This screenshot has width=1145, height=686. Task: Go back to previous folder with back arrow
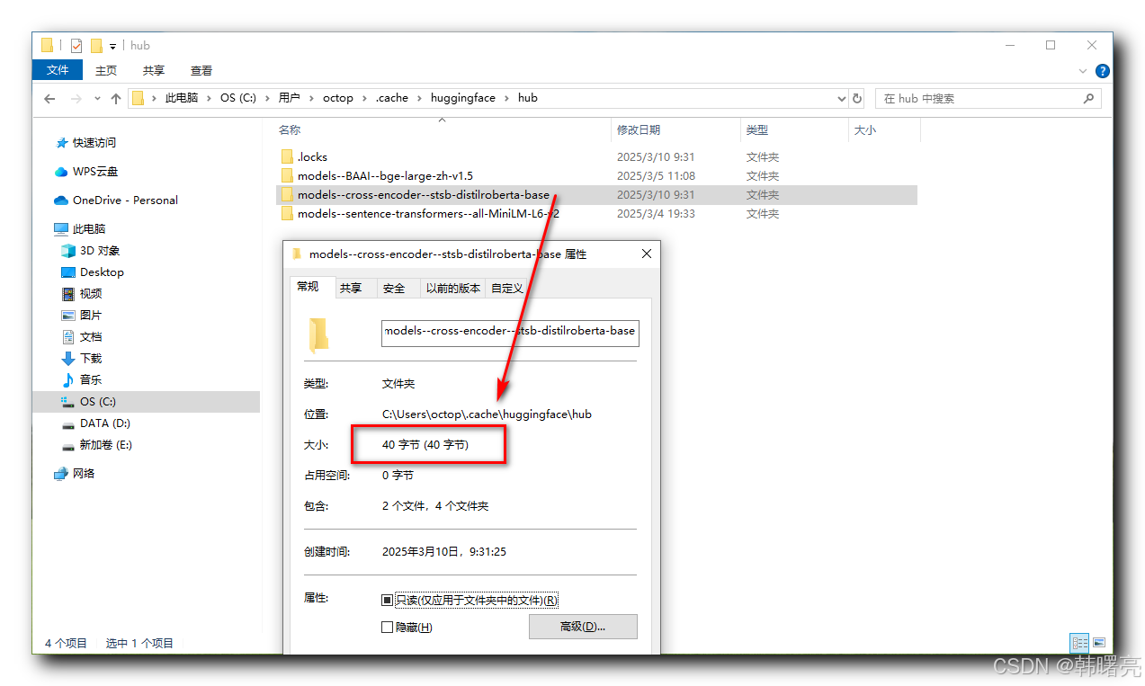(x=49, y=98)
